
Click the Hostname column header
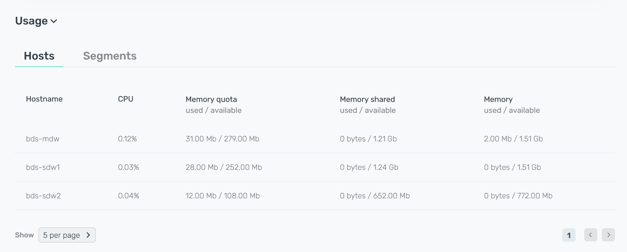44,99
